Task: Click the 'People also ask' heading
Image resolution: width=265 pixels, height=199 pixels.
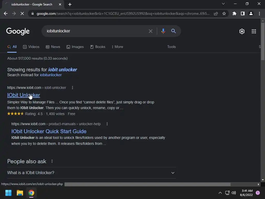Action: [x=27, y=161]
